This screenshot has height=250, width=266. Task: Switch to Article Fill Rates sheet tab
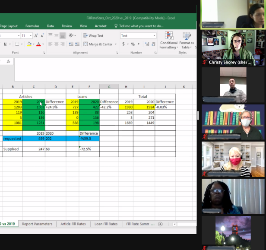click(73, 224)
